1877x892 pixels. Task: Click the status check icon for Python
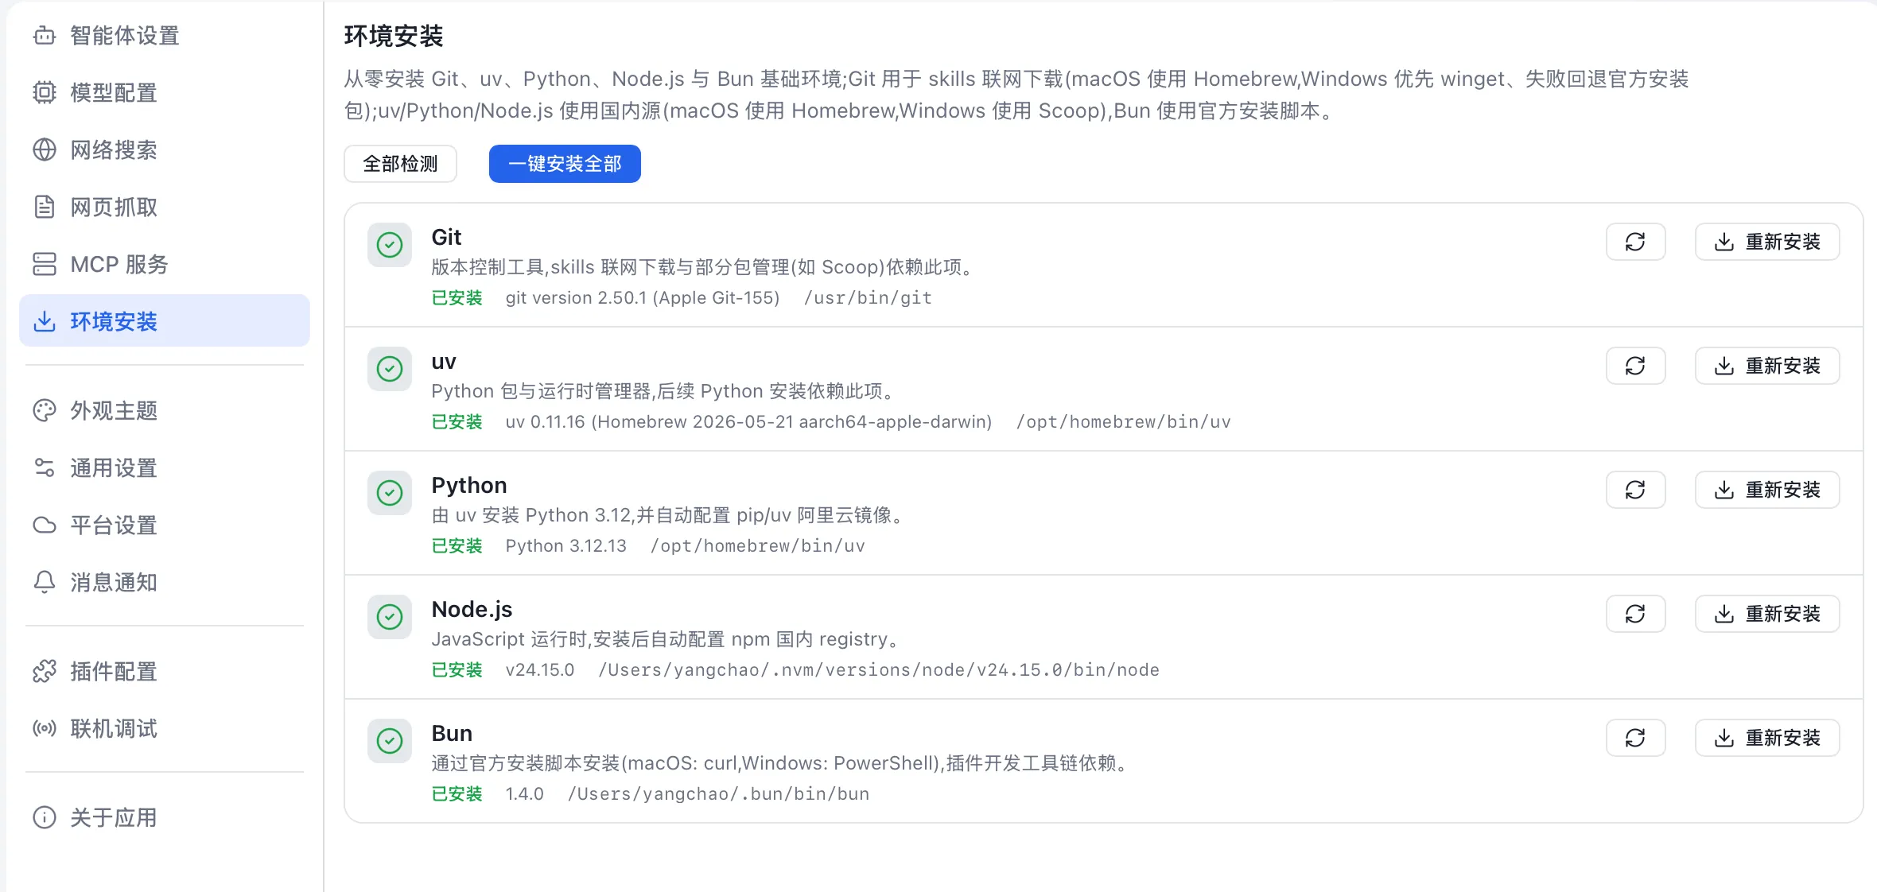[x=390, y=493]
